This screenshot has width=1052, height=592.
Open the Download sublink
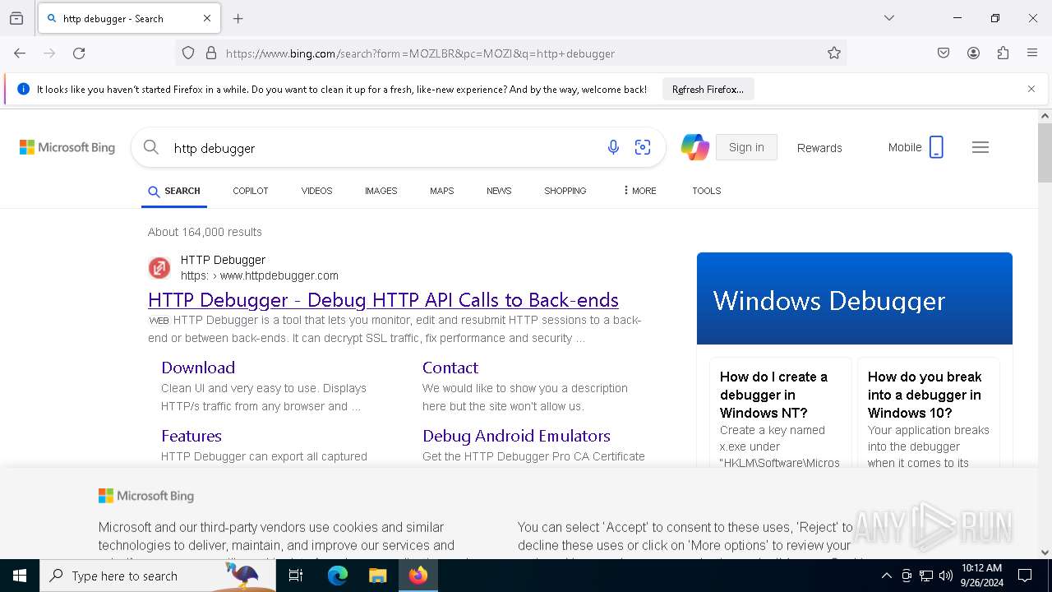(x=198, y=368)
